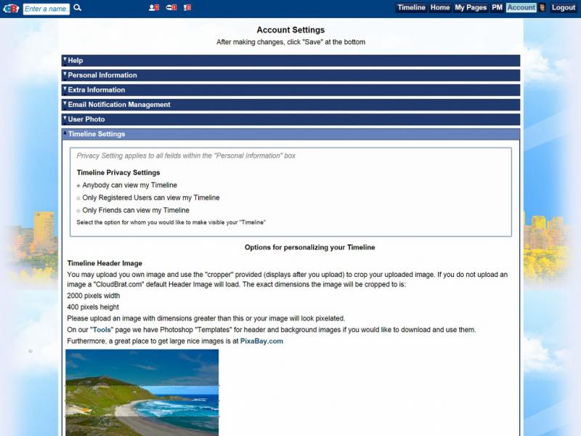
Task: Select Only Friends can view my Timeline
Action: click(x=78, y=211)
